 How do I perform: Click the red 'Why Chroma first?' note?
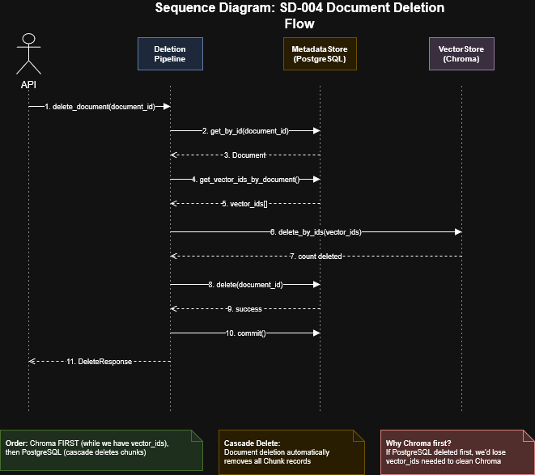[x=456, y=452]
